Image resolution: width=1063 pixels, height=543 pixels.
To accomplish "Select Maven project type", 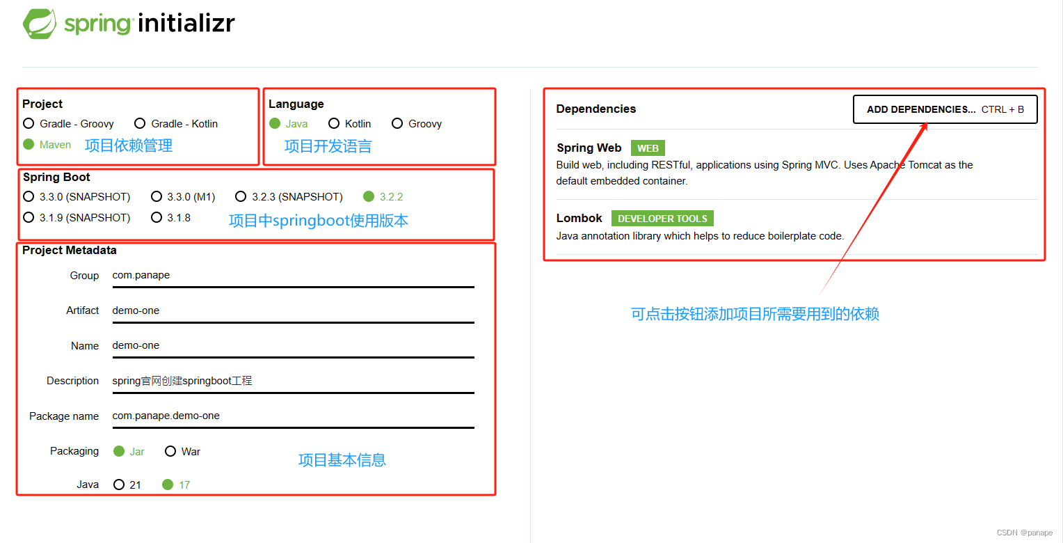I will click(47, 145).
